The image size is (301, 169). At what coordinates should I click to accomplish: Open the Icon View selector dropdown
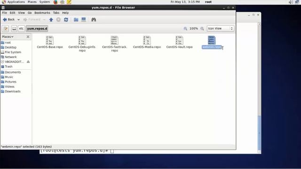click(x=221, y=28)
